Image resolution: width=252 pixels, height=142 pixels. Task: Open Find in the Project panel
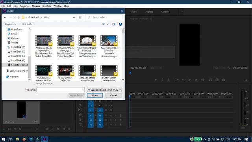[53, 129]
